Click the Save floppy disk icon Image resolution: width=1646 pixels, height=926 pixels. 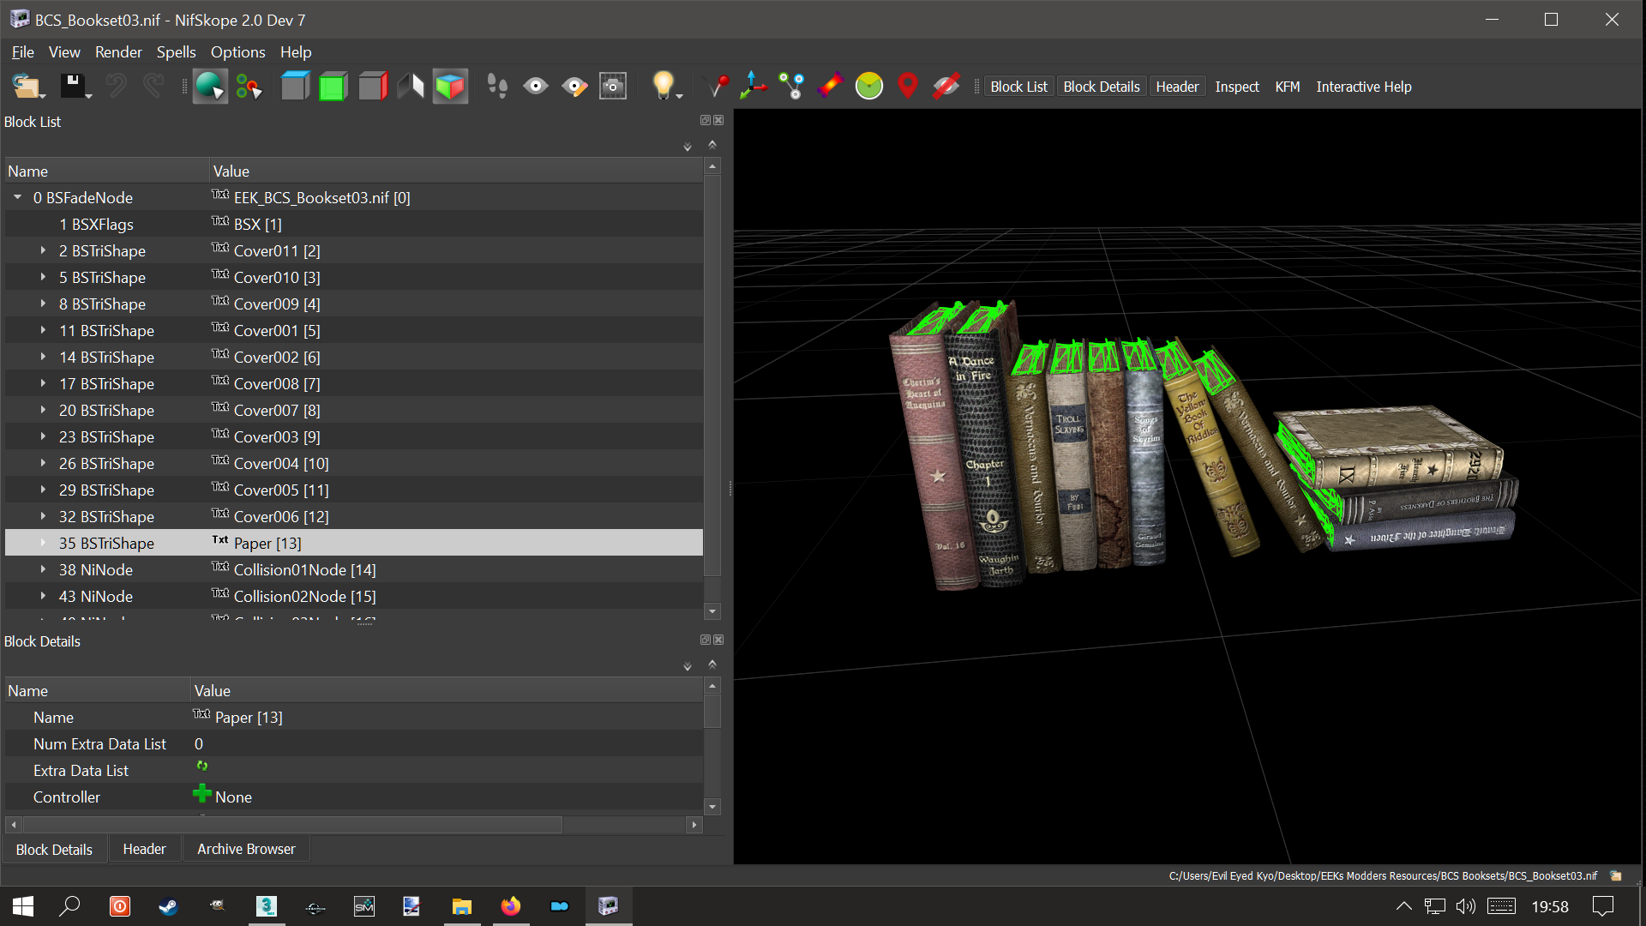pyautogui.click(x=72, y=87)
